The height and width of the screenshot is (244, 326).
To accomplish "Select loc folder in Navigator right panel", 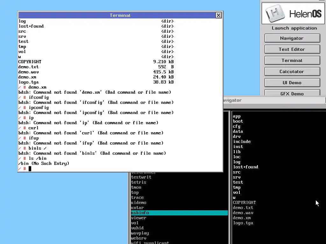I will pyautogui.click(x=237, y=157).
